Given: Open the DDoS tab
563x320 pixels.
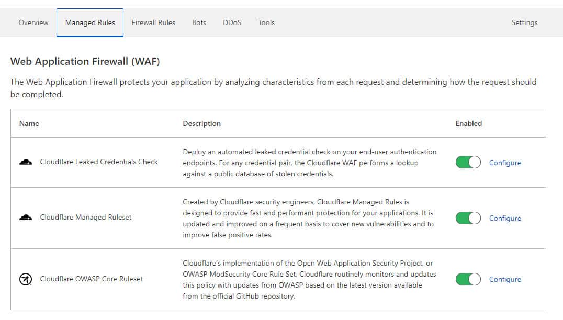Looking at the screenshot, I should 232,22.
